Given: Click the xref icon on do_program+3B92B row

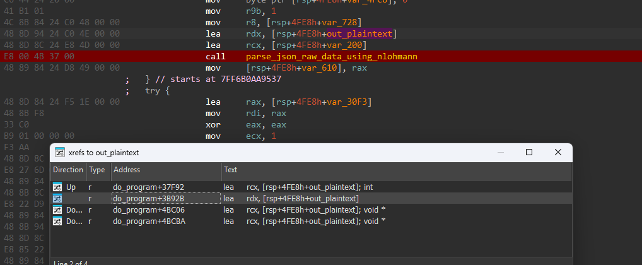Looking at the screenshot, I should pyautogui.click(x=57, y=199).
